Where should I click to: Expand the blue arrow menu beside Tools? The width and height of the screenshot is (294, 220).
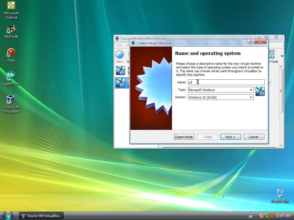282,56
